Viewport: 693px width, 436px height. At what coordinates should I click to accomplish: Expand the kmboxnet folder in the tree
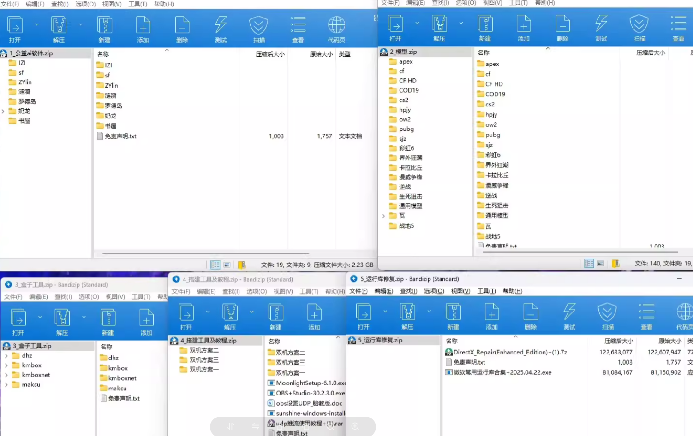point(6,375)
